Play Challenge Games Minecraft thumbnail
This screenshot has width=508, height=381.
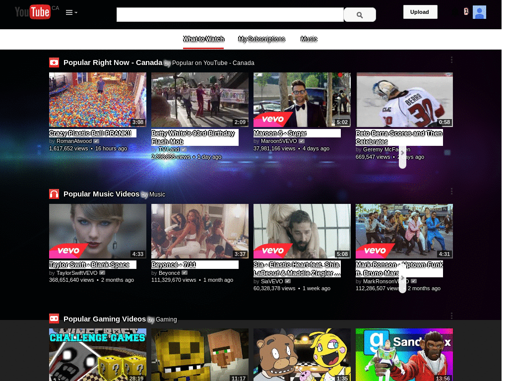click(98, 355)
